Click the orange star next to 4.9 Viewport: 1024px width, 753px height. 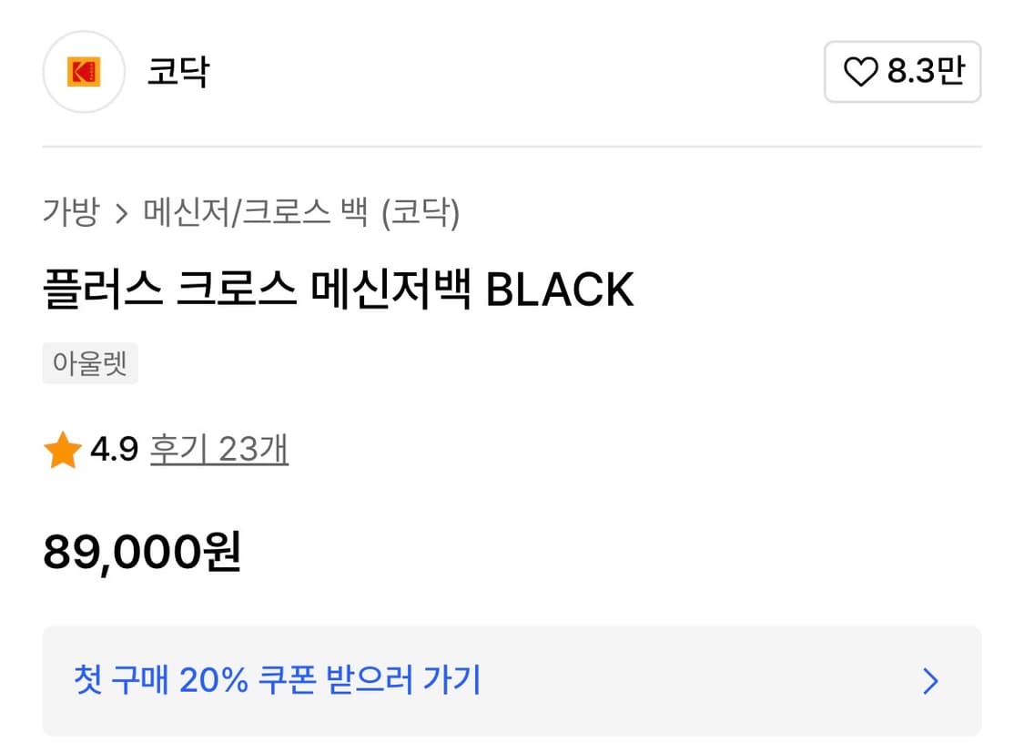tap(63, 448)
